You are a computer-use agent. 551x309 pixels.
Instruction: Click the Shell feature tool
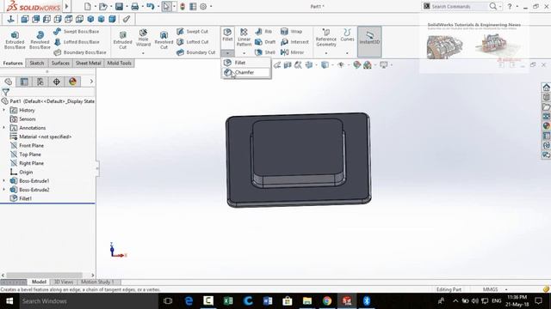265,52
